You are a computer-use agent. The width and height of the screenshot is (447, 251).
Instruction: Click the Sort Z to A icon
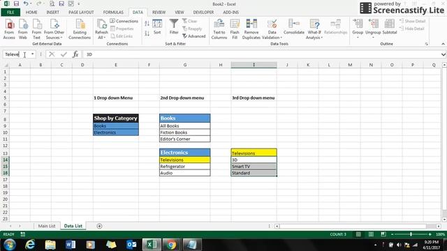pos(147,33)
